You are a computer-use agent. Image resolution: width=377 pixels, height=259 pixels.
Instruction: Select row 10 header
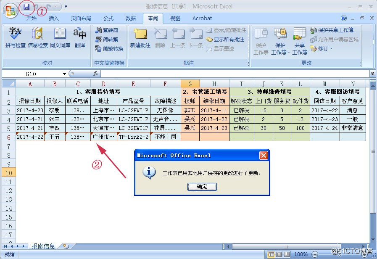(9, 173)
